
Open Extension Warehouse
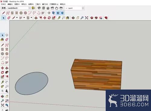tap(96, 18)
